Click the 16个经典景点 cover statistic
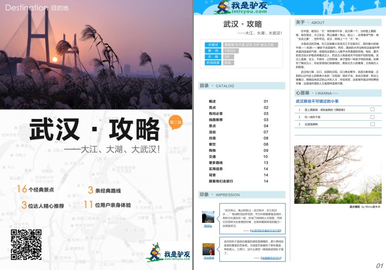Screen dimensions: 386x270 [x=35, y=189]
